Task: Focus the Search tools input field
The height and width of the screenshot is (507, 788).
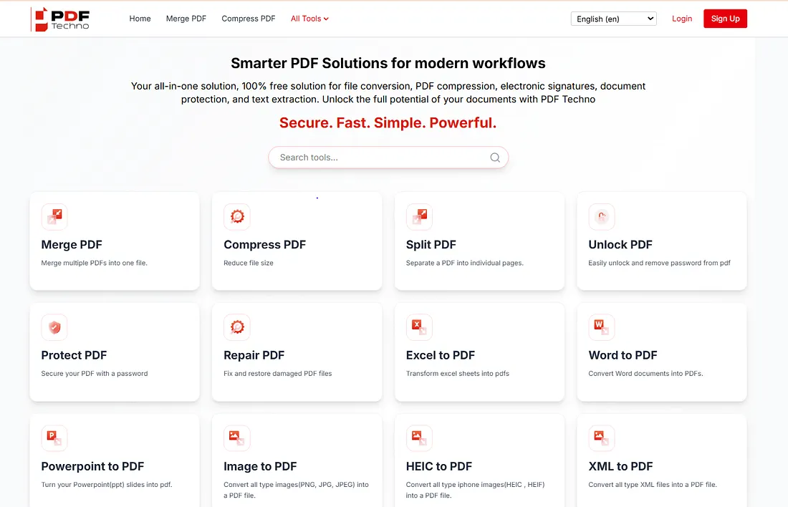Action: [x=380, y=158]
